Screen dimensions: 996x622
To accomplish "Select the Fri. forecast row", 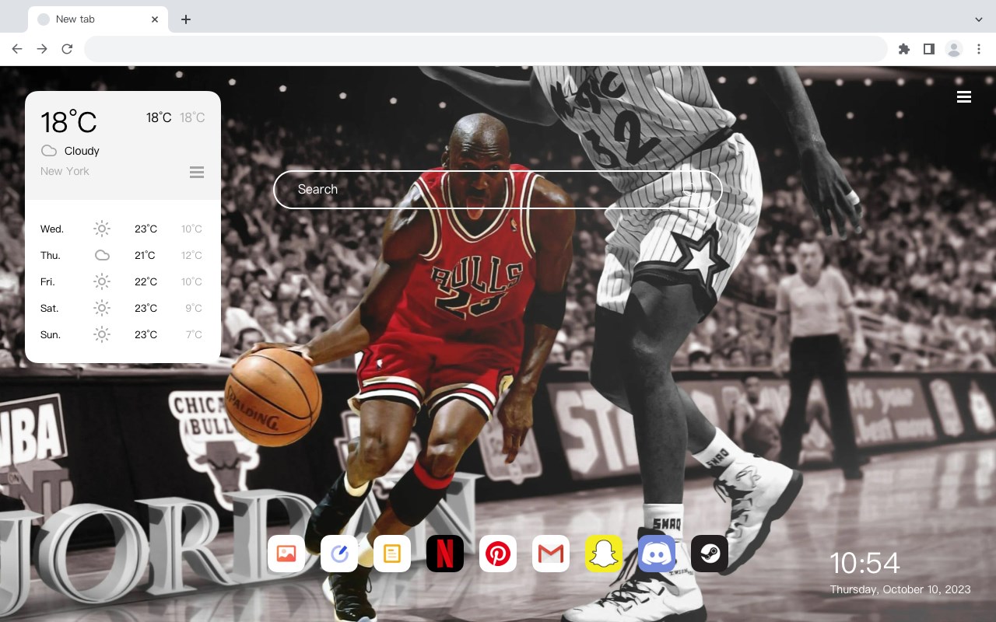I will pyautogui.click(x=123, y=281).
